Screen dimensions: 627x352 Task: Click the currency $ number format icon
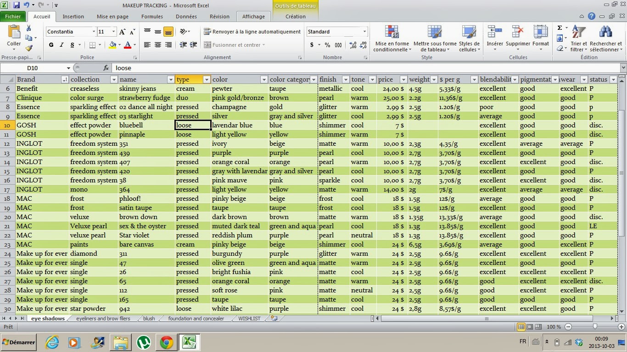(x=312, y=45)
